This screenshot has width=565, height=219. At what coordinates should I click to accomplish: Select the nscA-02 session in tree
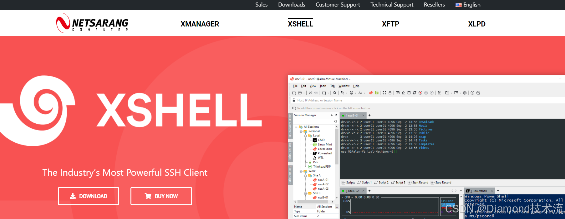321,184
